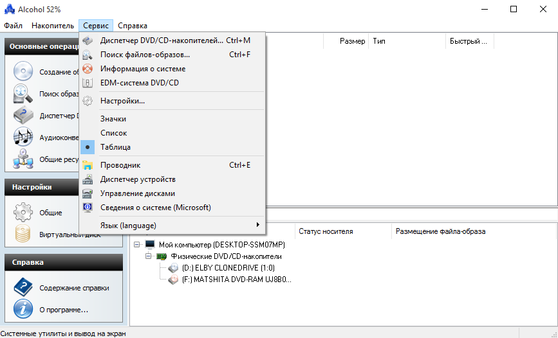Click the magnifier disc icon for Поиск образов
The width and height of the screenshot is (558, 338).
[23, 94]
